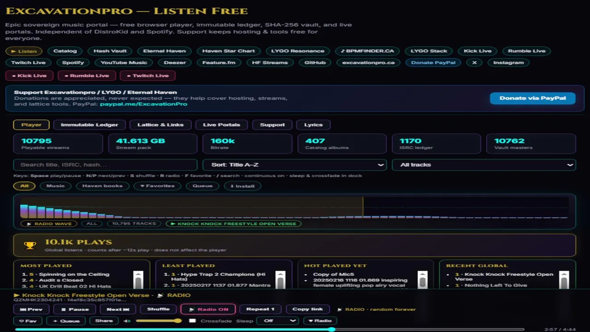
Task: Open the Catalog nav link
Action: point(65,51)
